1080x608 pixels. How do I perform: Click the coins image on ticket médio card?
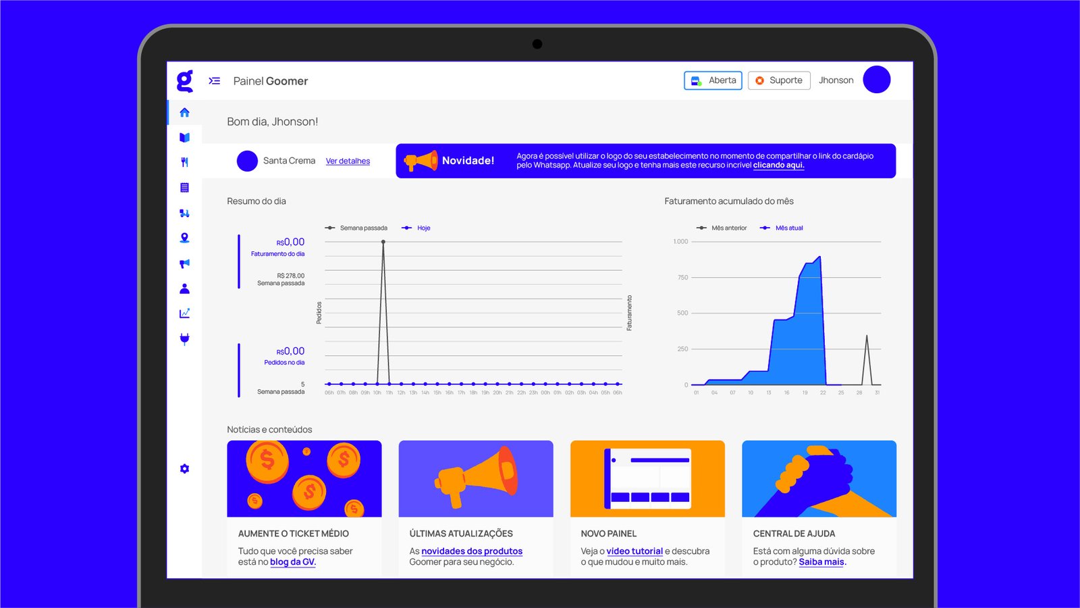click(x=304, y=479)
